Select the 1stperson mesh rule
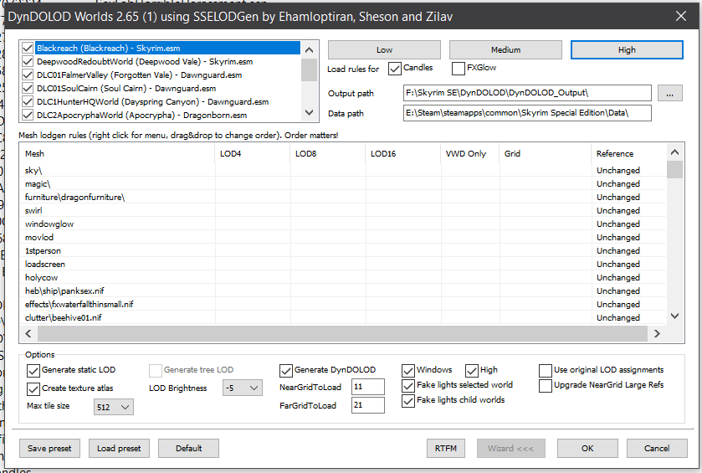This screenshot has height=473, width=702. click(342, 251)
